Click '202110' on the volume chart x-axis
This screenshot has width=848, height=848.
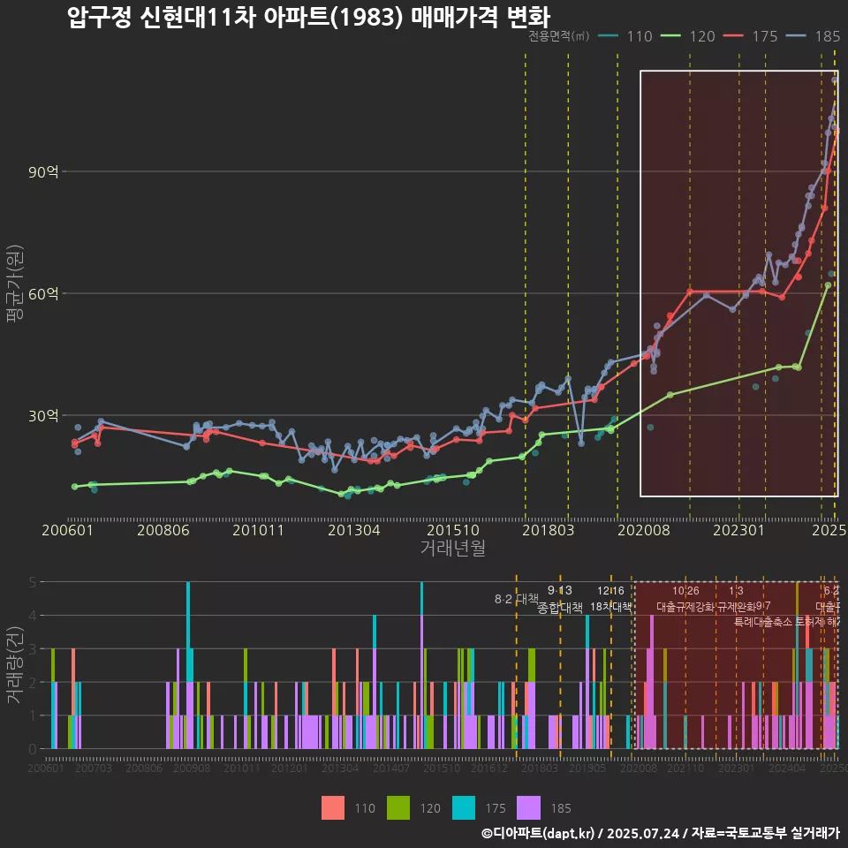point(685,768)
